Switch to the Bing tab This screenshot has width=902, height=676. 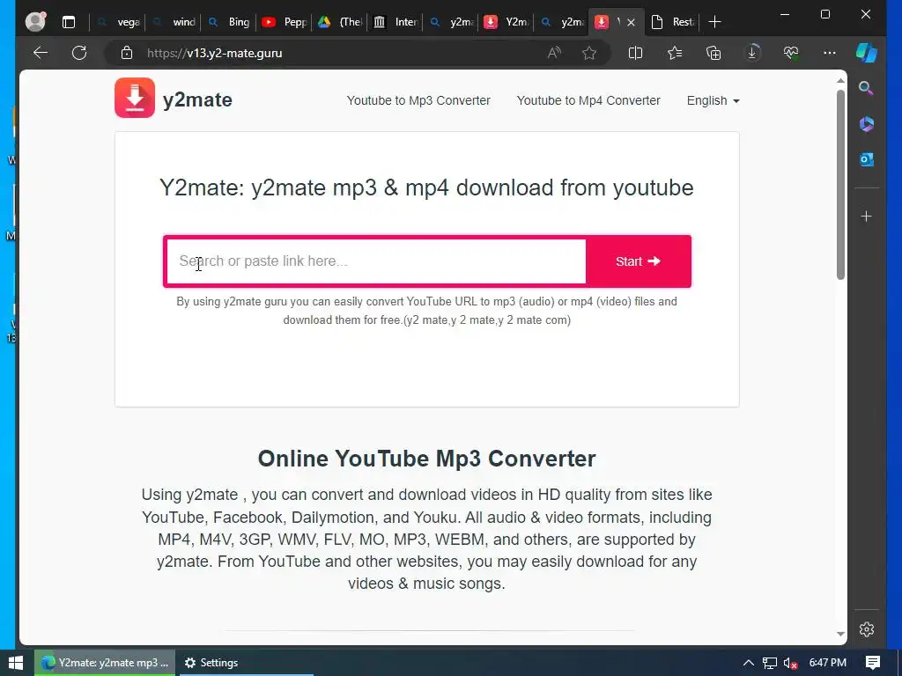pos(230,22)
